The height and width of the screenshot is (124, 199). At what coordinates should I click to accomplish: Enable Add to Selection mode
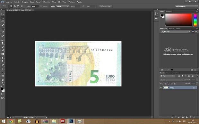tap(15, 6)
